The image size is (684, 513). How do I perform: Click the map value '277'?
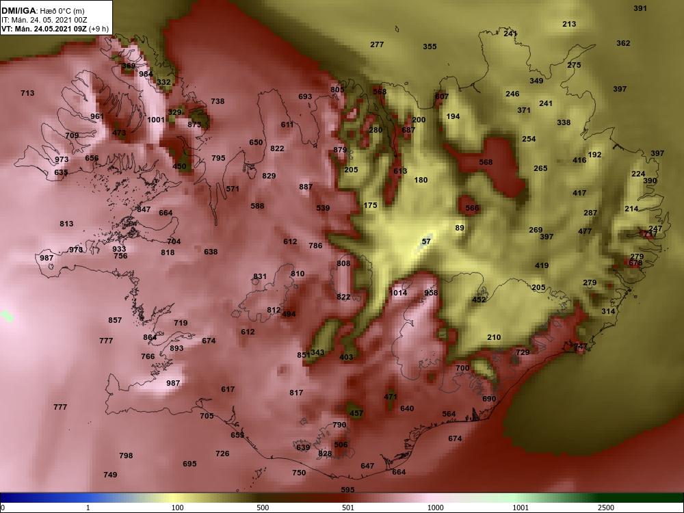pos(377,44)
